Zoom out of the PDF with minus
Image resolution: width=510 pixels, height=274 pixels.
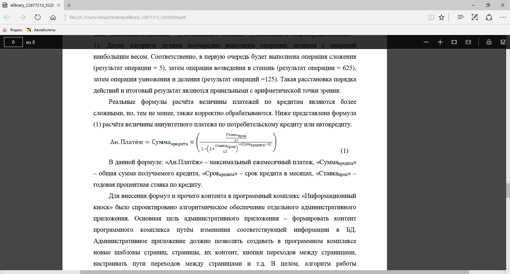tap(426, 42)
